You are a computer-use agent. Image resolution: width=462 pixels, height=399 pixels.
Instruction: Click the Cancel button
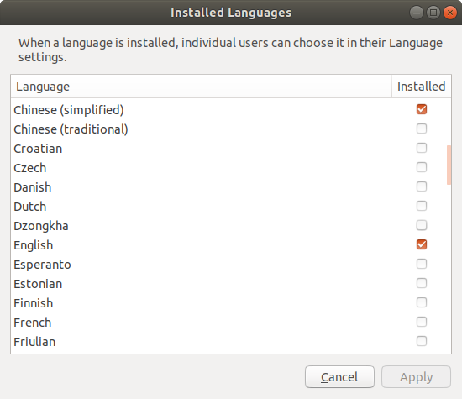click(339, 377)
